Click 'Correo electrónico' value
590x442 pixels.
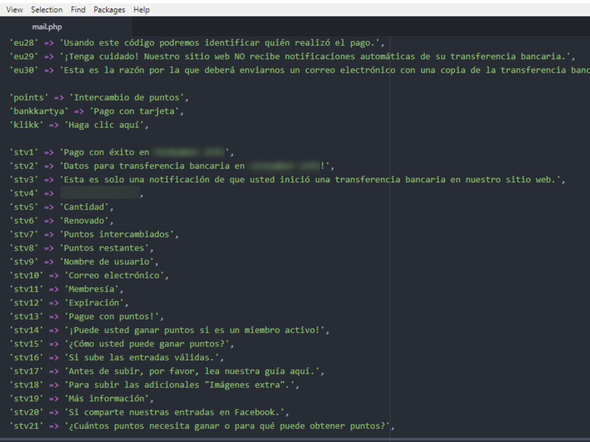[x=114, y=275]
